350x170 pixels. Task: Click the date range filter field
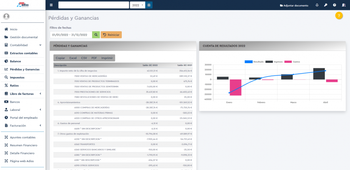tap(71, 35)
